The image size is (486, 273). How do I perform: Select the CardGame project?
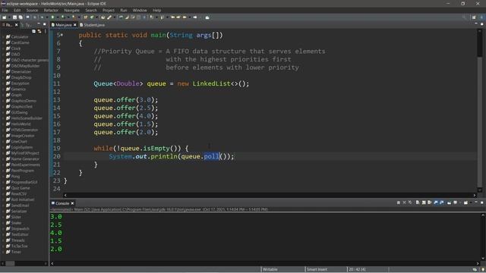(20, 42)
